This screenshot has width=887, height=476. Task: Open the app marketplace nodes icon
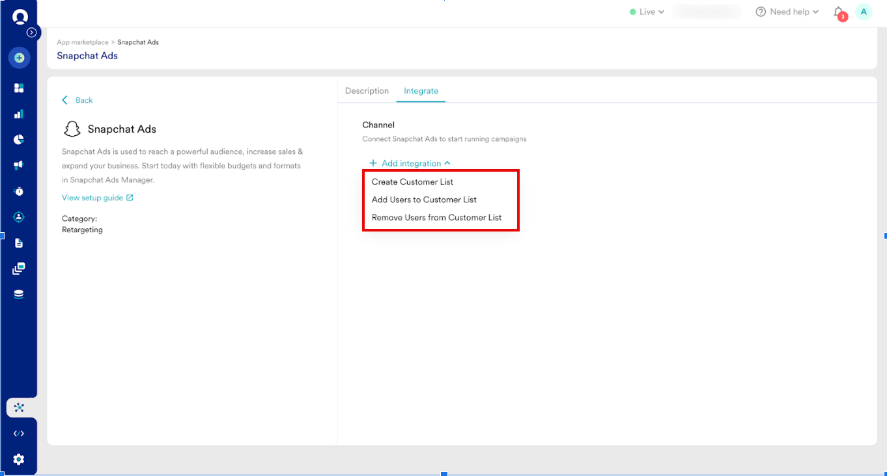tap(19, 408)
